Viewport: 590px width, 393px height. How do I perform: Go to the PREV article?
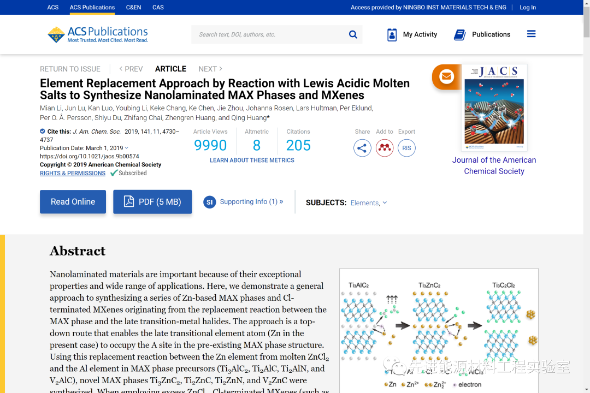(131, 69)
